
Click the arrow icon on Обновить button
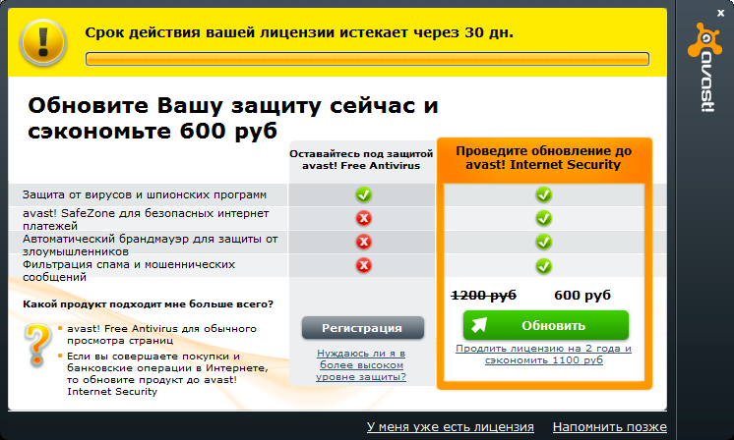click(x=479, y=325)
